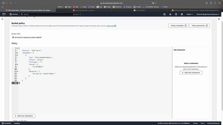Click the "s3:GetObject" action text

(38, 67)
